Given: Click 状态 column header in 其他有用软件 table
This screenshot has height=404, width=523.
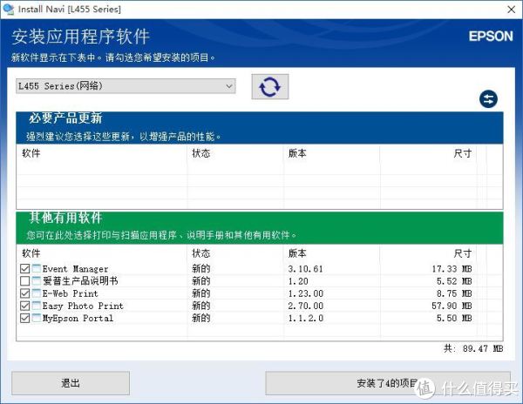Looking at the screenshot, I should (x=200, y=253).
